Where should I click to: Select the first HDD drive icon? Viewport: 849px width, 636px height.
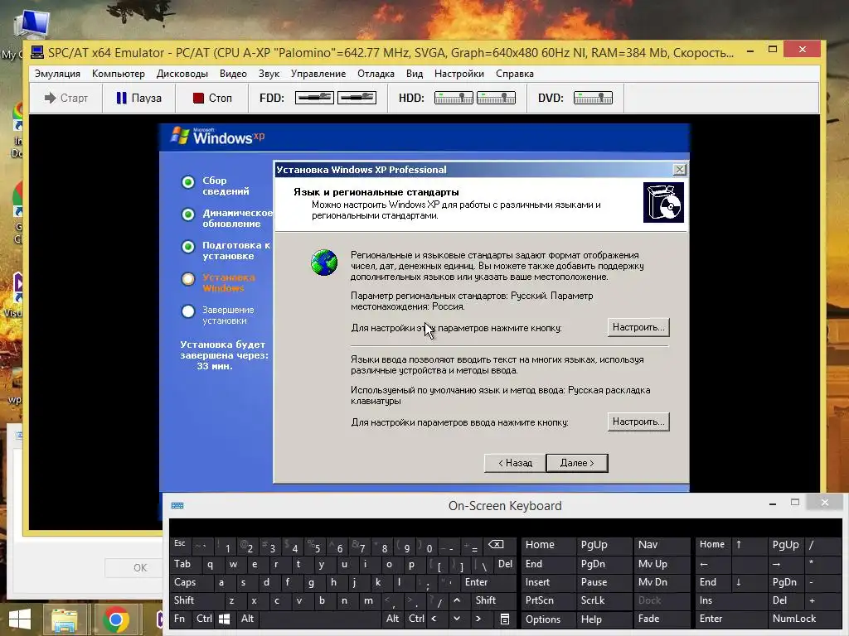[x=454, y=98]
